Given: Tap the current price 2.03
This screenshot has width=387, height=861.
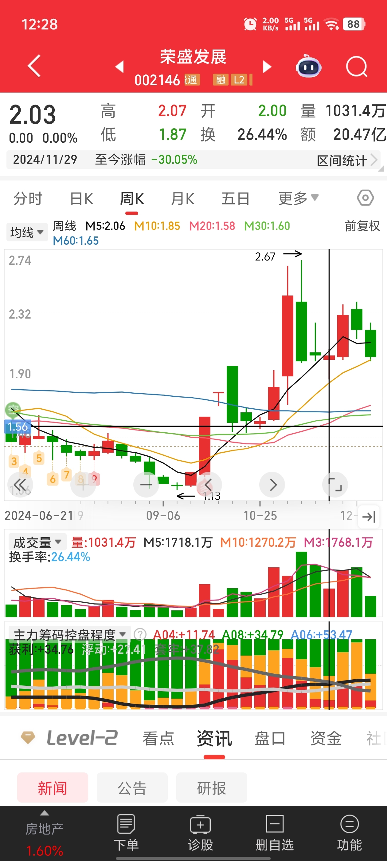Looking at the screenshot, I should coord(32,115).
